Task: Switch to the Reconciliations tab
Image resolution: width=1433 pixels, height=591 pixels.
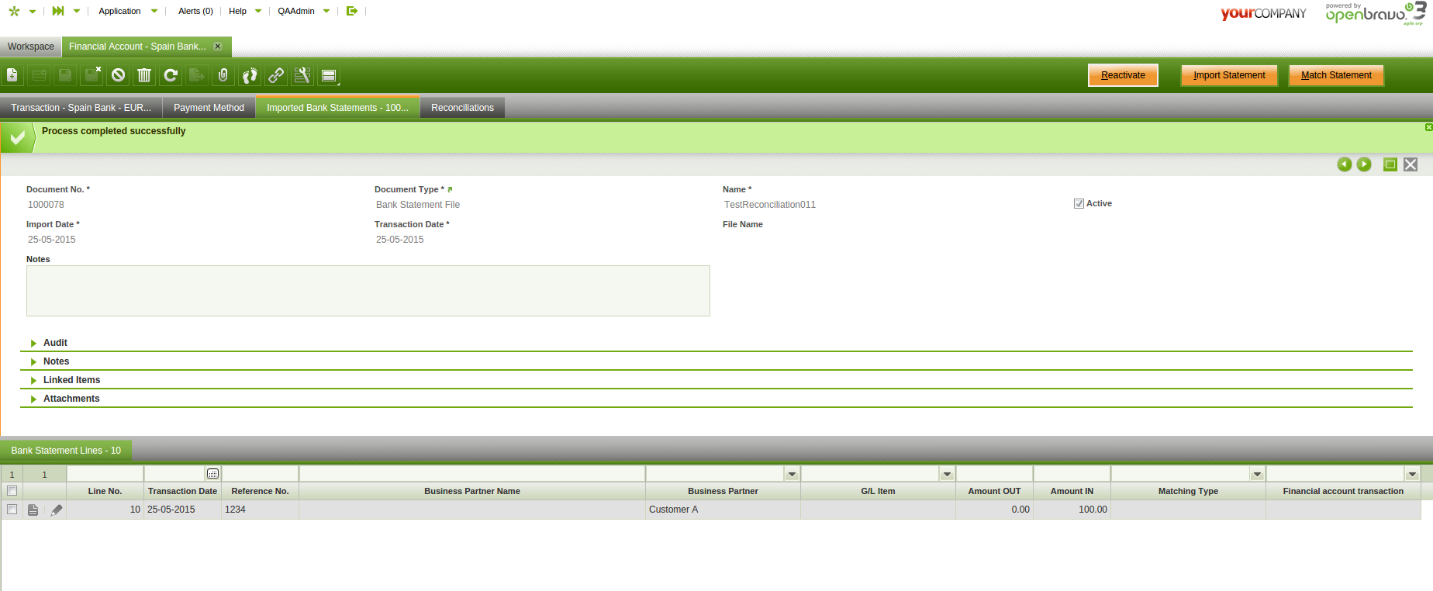Action: [x=462, y=108]
